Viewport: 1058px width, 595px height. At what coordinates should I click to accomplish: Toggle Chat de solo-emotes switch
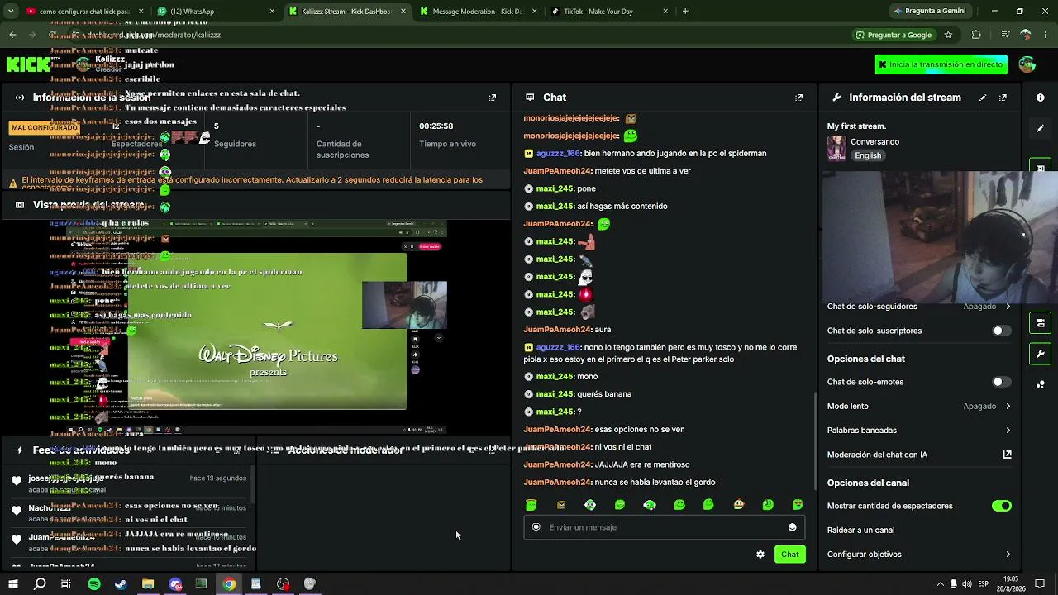(x=1001, y=382)
